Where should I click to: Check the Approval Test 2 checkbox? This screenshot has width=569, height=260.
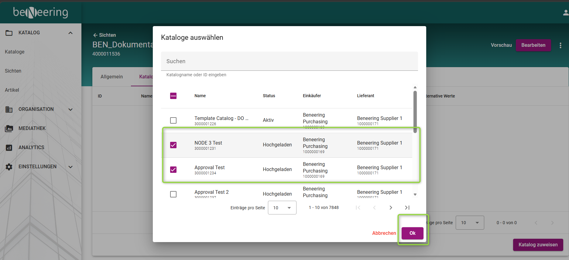pos(173,194)
